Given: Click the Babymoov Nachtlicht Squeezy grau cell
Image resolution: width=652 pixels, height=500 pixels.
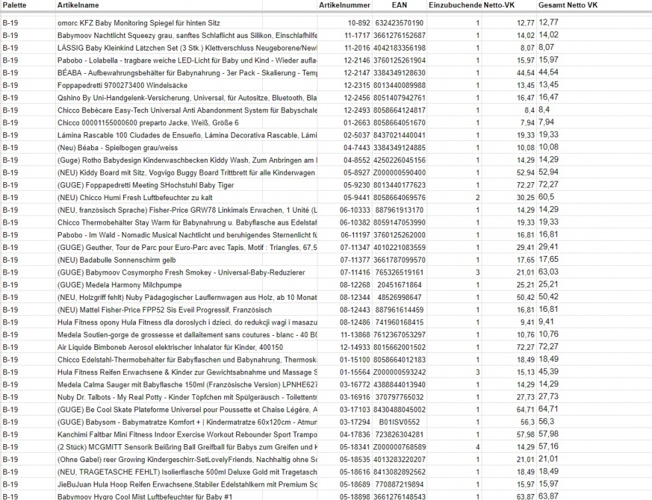Looking at the screenshot, I should point(187,35).
